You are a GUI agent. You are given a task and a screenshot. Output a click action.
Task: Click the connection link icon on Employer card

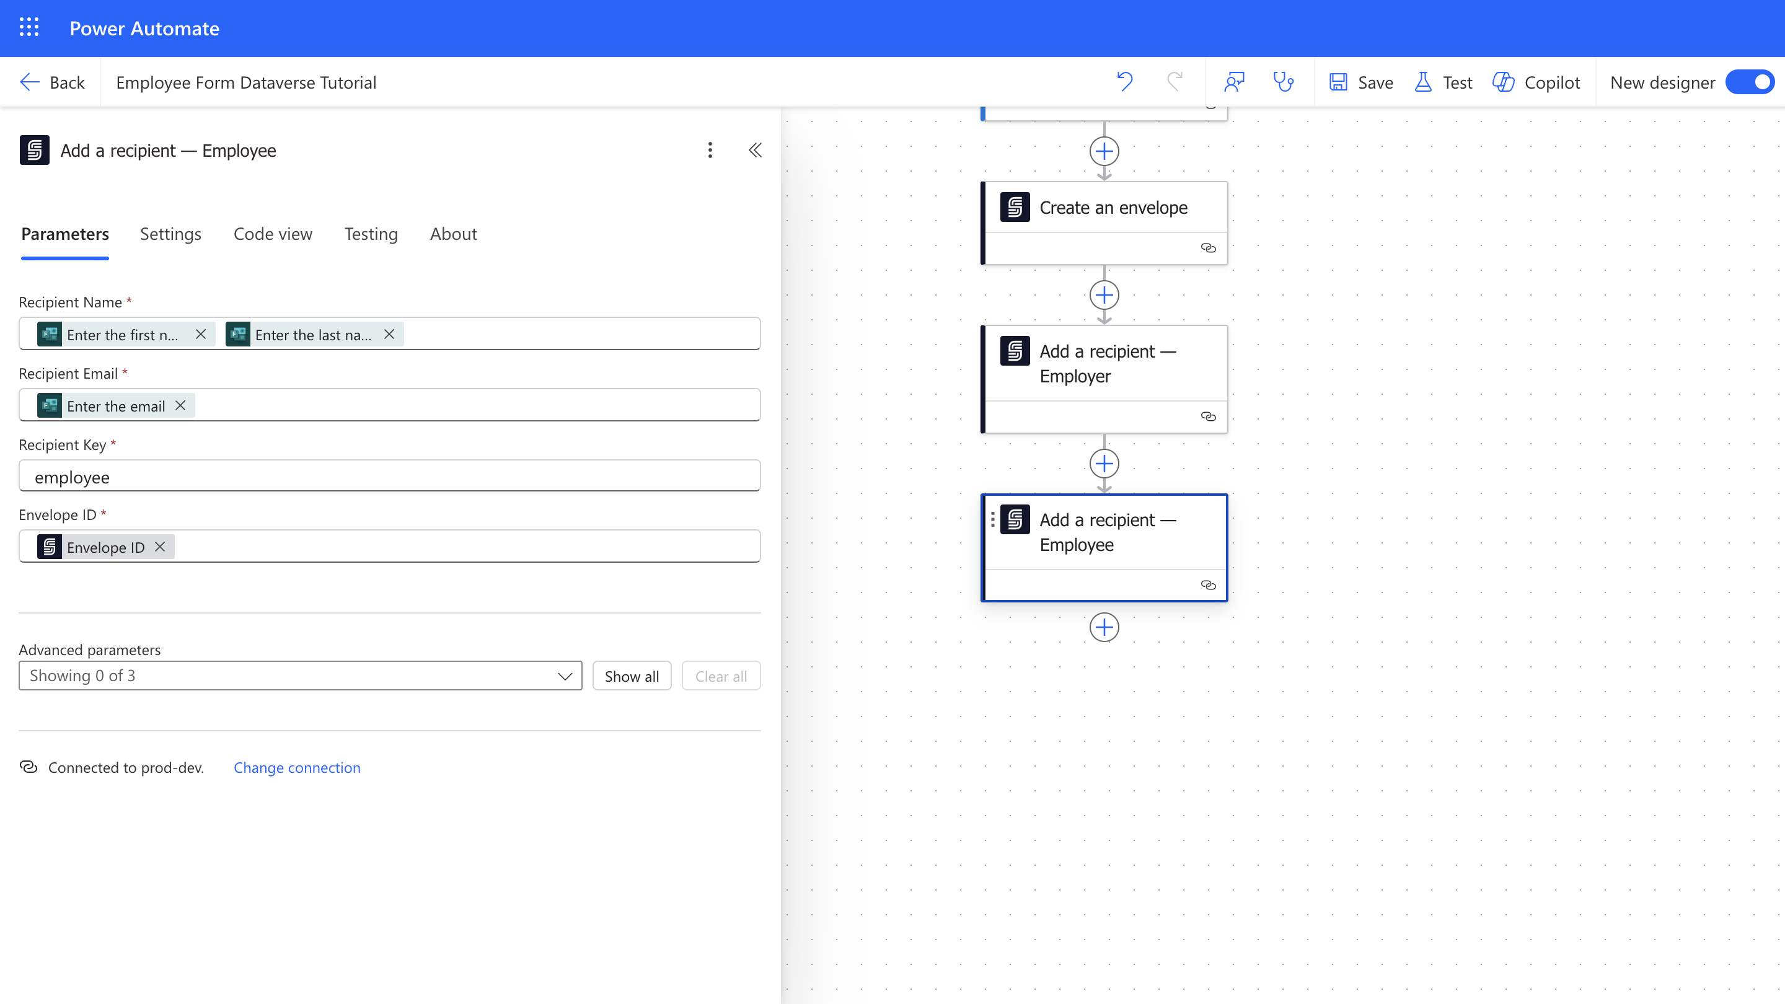tap(1208, 416)
